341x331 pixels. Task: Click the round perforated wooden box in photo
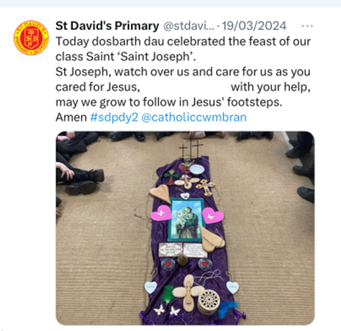(209, 302)
